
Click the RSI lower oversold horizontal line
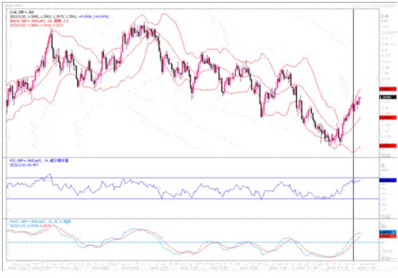190,199
